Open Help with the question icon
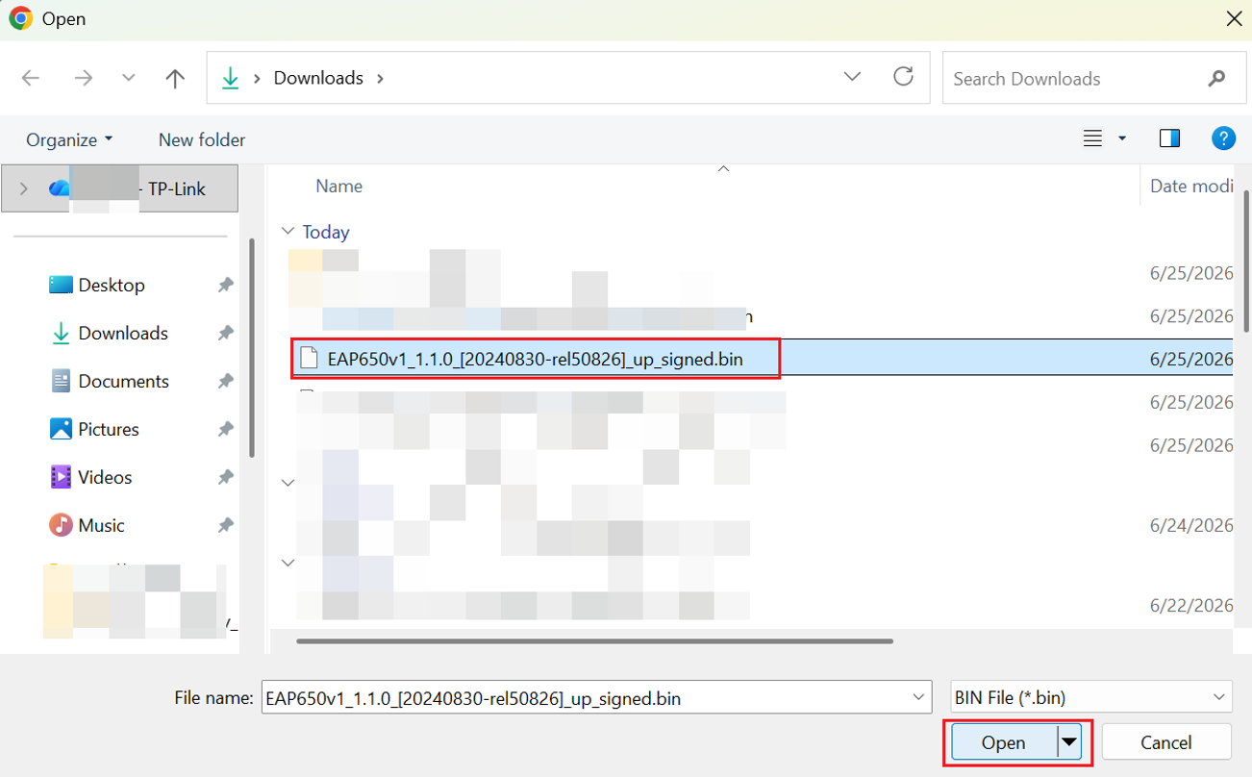Viewport: 1252px width, 777px height. (x=1223, y=138)
